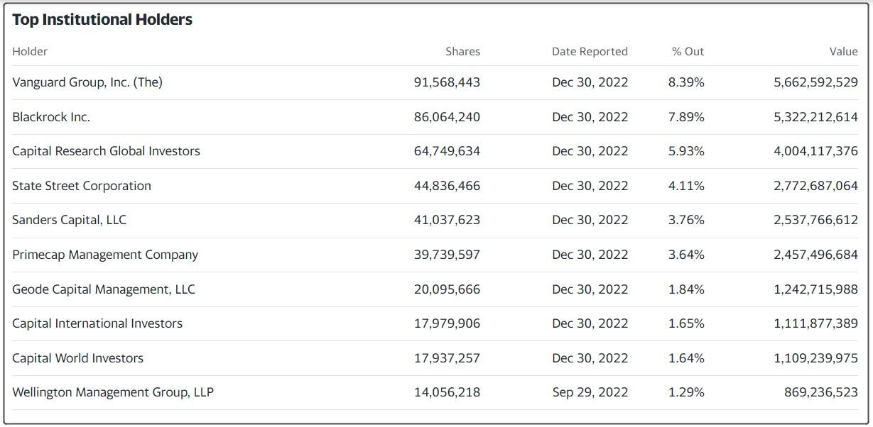
Task: Click shares value 91,568,443
Action: [x=447, y=82]
